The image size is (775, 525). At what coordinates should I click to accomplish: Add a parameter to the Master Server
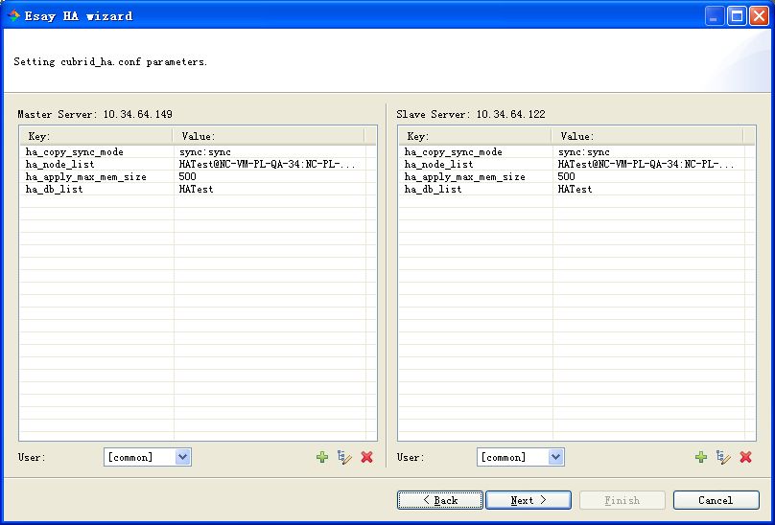tap(322, 458)
